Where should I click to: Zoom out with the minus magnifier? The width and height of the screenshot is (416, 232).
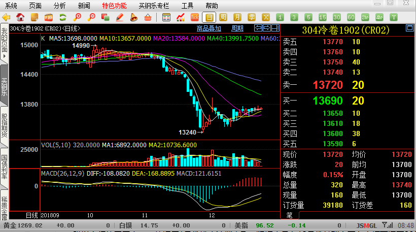[x=91, y=18]
